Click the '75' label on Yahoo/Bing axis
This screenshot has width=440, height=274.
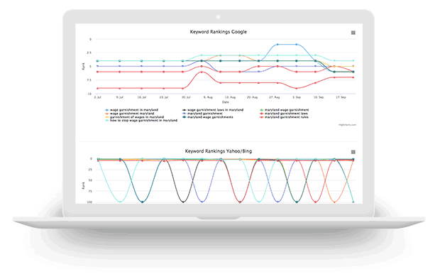coord(90,191)
